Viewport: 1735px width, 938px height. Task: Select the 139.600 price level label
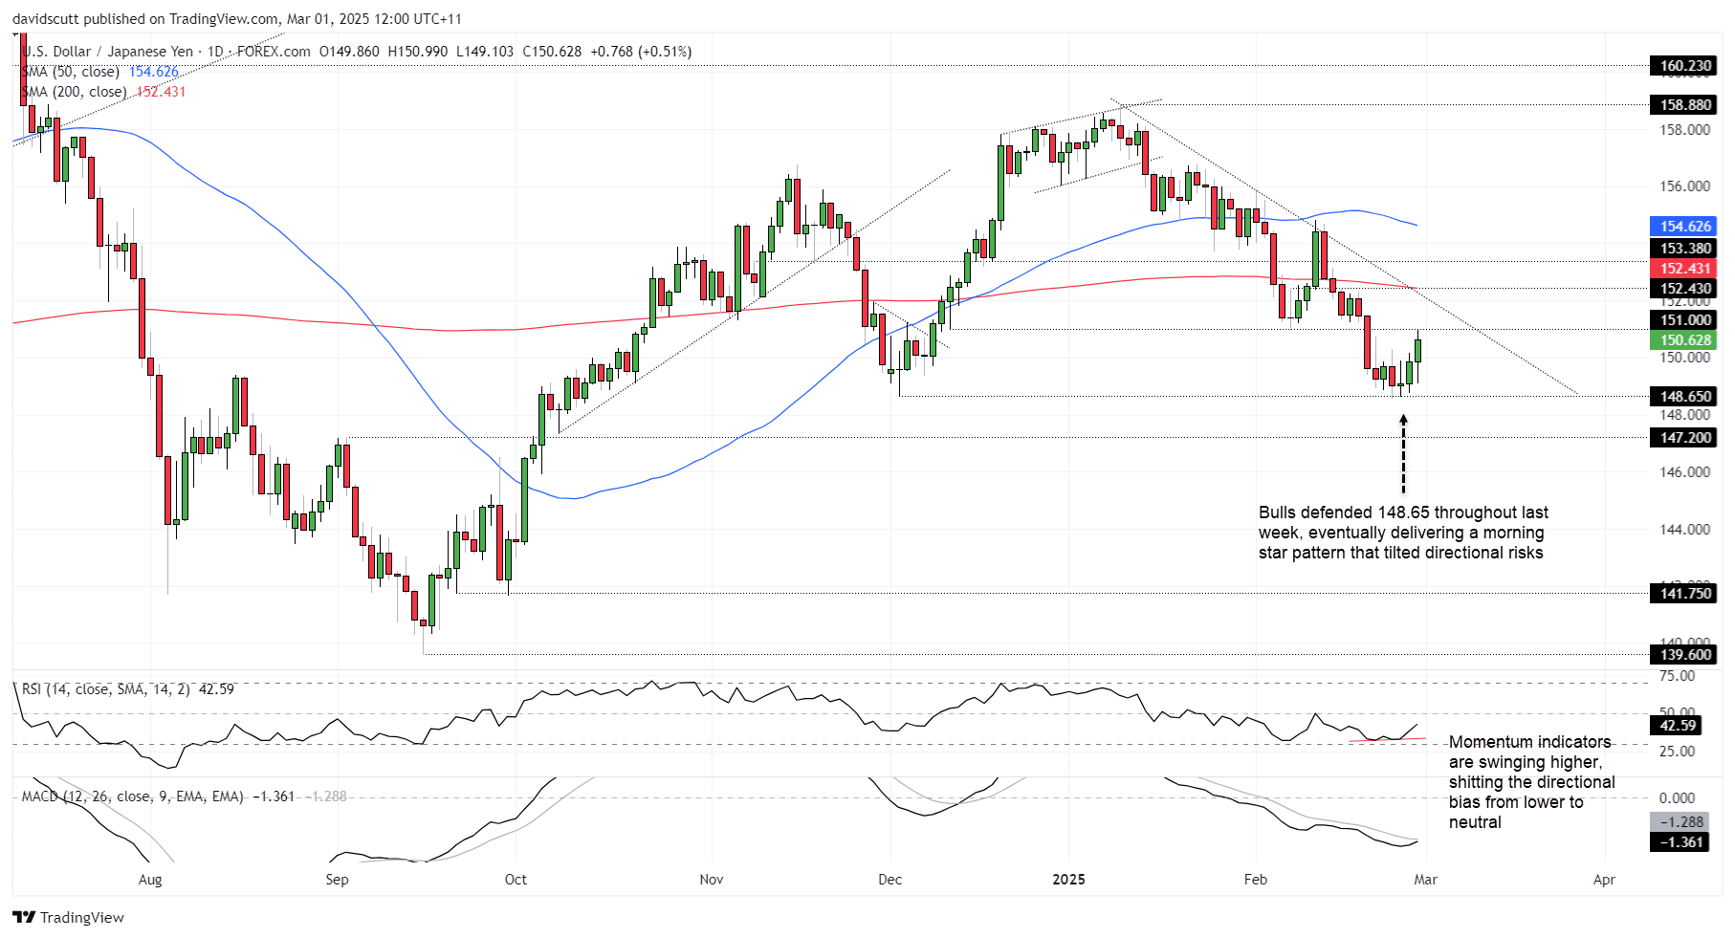pyautogui.click(x=1683, y=655)
